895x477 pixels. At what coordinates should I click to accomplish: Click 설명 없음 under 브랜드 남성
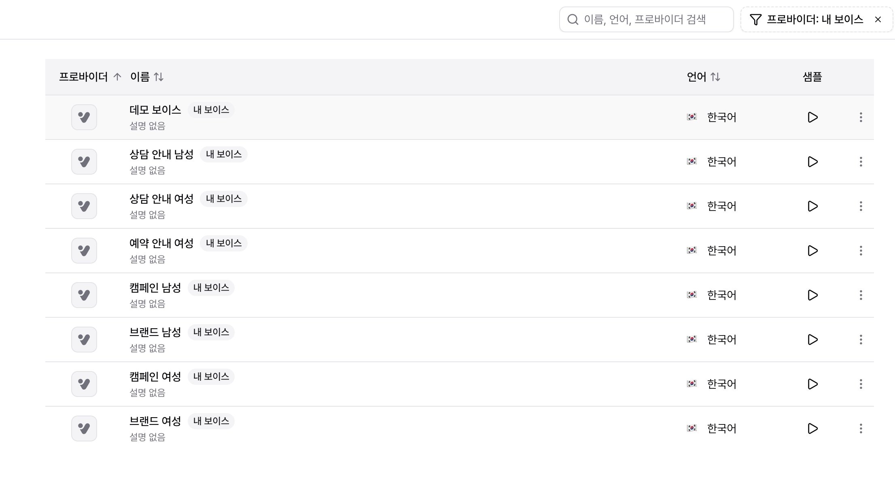147,348
